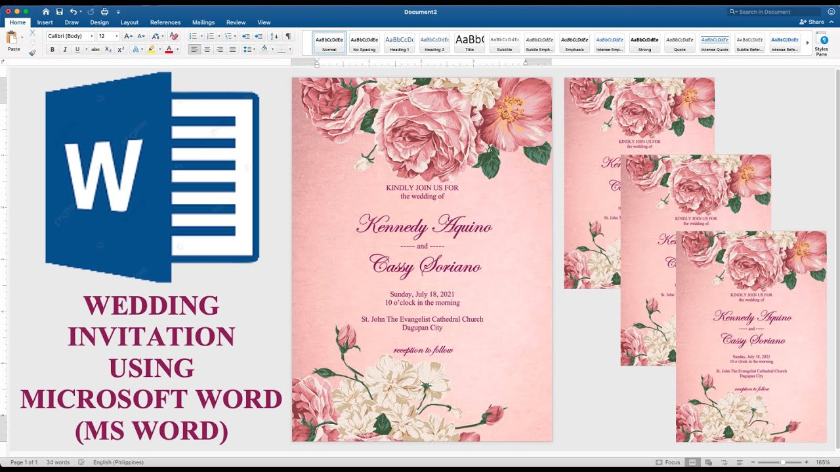
Task: Apply strikethrough with the abc icon
Action: (x=95, y=49)
